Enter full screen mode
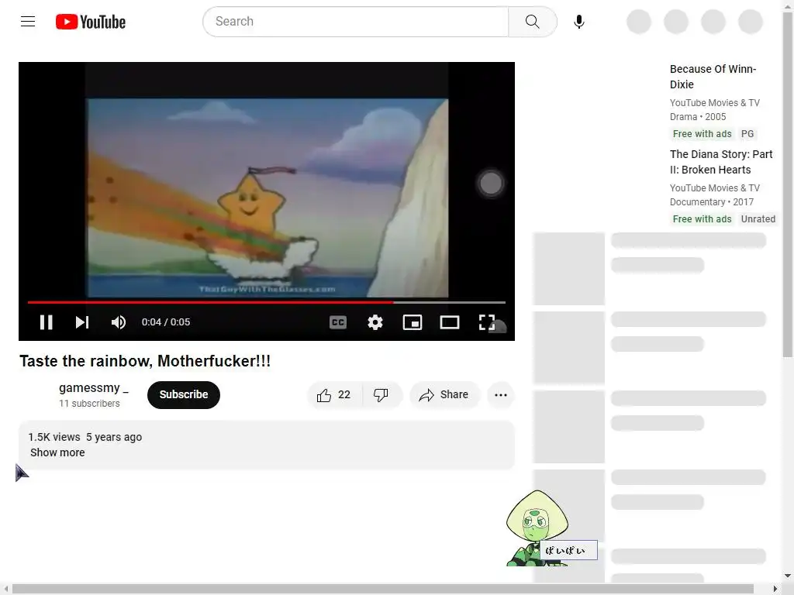 point(487,322)
